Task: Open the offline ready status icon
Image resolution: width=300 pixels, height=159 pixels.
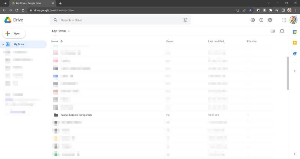Action: (x=253, y=20)
